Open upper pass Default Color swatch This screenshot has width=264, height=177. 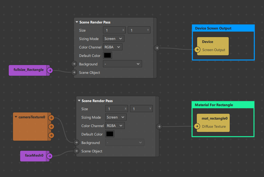click(x=108, y=55)
